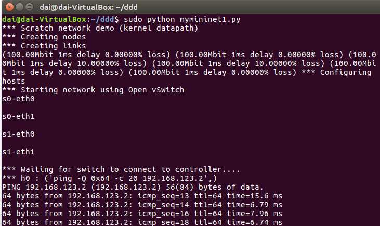Click the icmp_seq=13 ping reply line
This screenshot has height=226, width=380.
142,196
